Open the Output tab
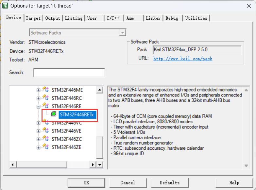256x190 pixels. click(x=53, y=18)
